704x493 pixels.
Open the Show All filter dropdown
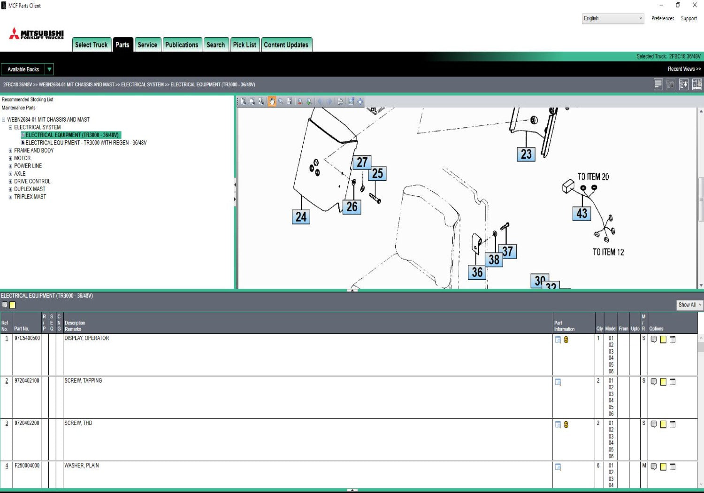pyautogui.click(x=689, y=305)
